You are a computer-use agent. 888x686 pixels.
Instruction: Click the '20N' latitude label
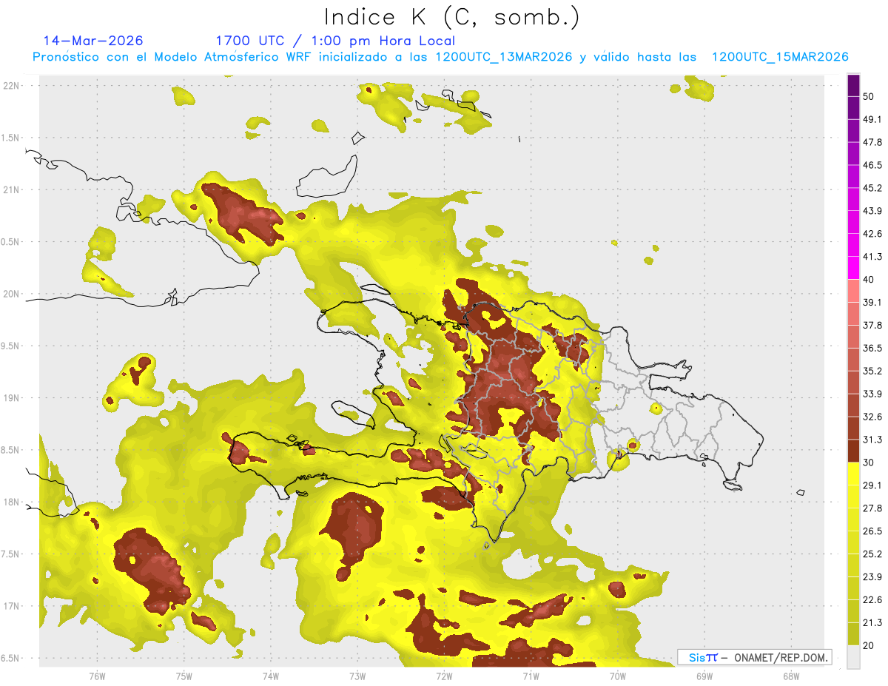10,294
